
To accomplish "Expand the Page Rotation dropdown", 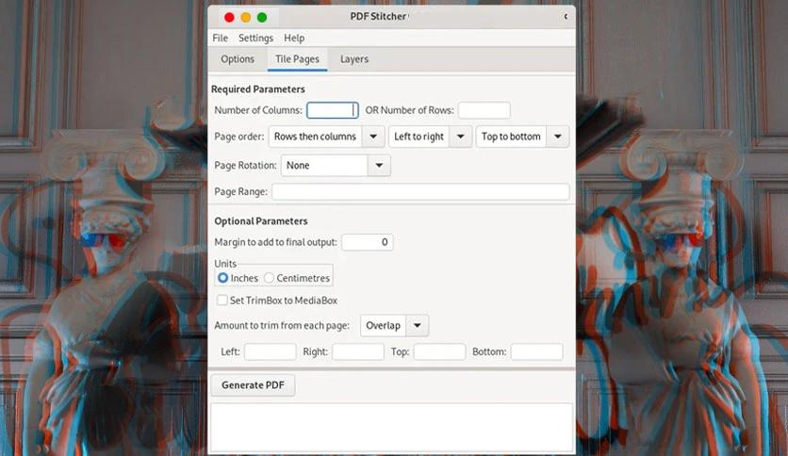I will point(336,165).
